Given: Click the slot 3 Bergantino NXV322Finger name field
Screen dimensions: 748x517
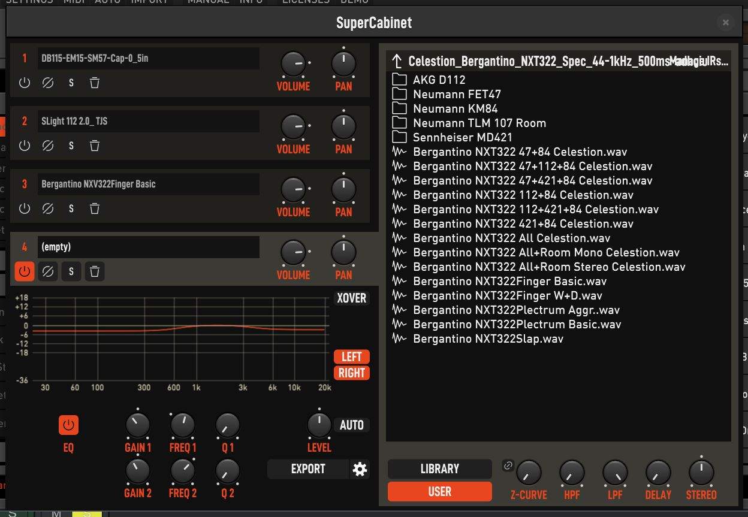Looking at the screenshot, I should pyautogui.click(x=149, y=184).
